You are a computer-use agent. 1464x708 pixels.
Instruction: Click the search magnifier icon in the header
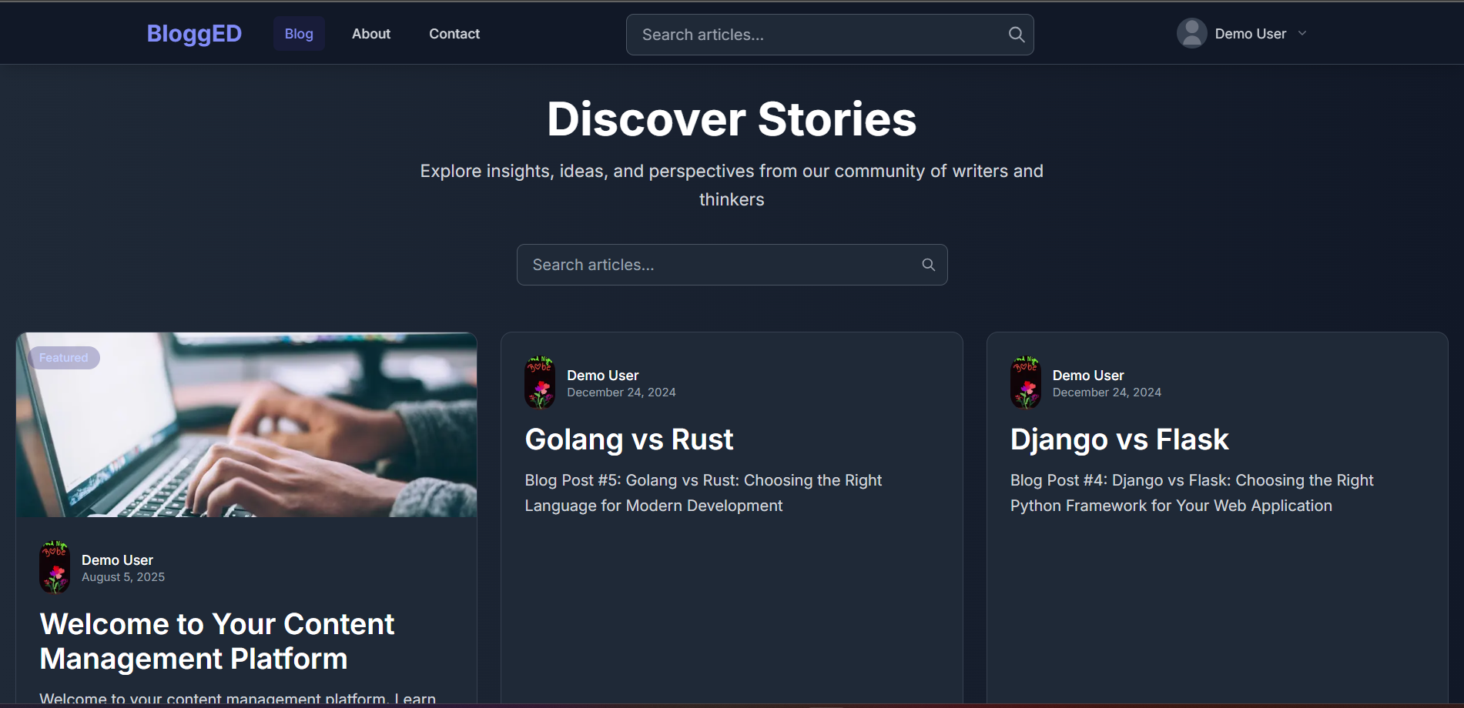pos(1016,34)
